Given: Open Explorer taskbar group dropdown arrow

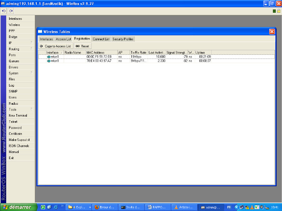Looking at the screenshot, I should click(90, 207).
